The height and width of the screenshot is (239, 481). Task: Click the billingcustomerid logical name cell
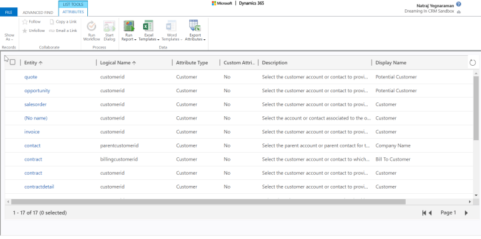pos(119,159)
